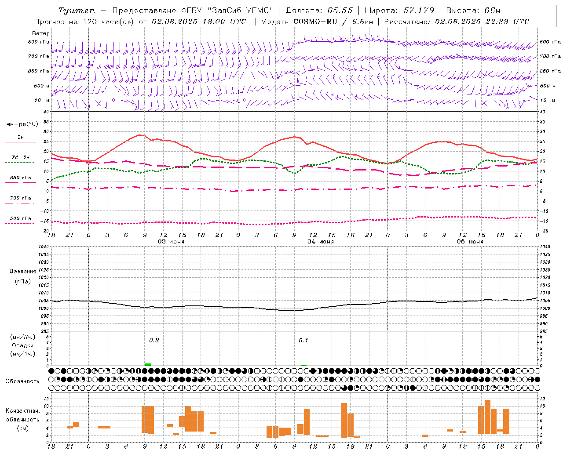Select the "Широта: 57.179" header field
The width and height of the screenshot is (563, 450).
[399, 11]
